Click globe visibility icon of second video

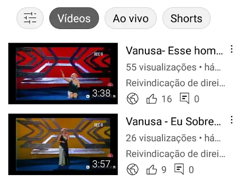[133, 169]
